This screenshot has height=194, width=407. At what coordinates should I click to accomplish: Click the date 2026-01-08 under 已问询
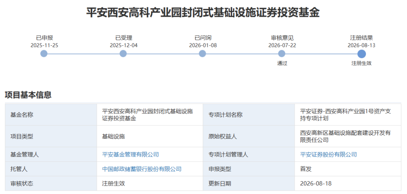(x=203, y=45)
